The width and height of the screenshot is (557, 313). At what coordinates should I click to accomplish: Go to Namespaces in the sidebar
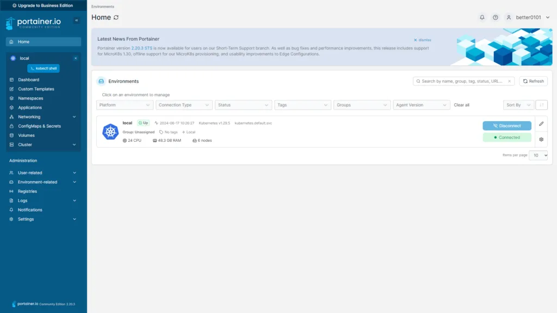pos(30,98)
